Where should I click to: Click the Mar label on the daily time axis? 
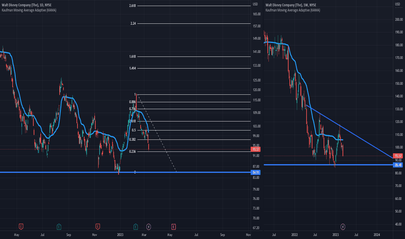pyautogui.click(x=144, y=235)
